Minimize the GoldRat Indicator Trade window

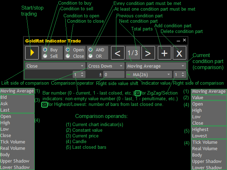point(178,40)
